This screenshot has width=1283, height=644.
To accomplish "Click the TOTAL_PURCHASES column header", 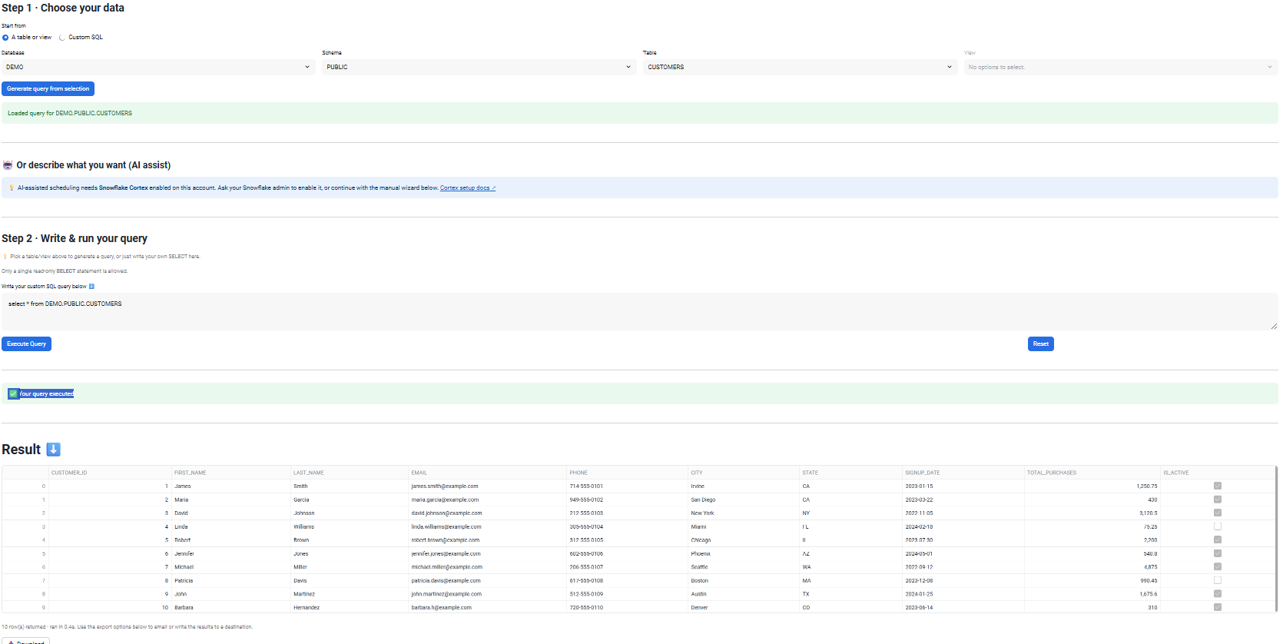I will 1092,473.
